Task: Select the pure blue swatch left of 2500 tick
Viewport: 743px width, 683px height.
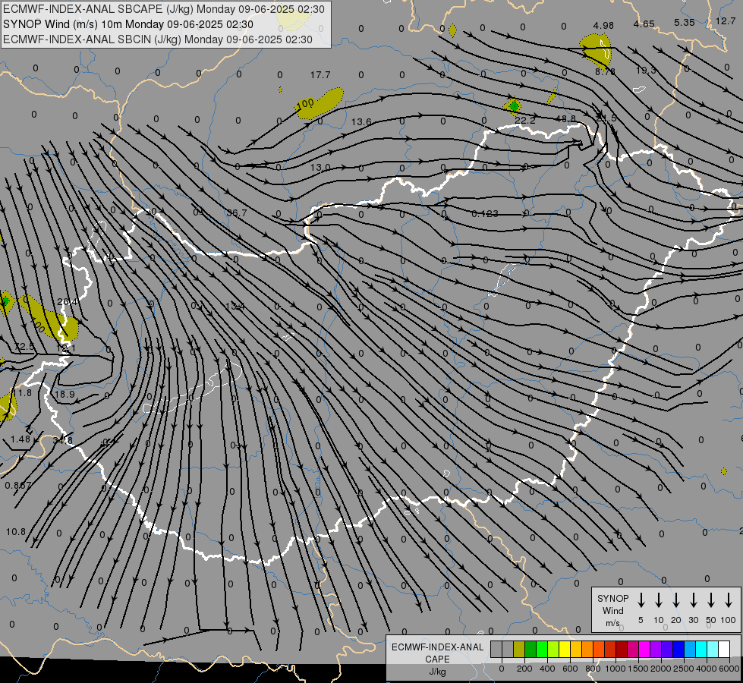Action: coord(678,650)
